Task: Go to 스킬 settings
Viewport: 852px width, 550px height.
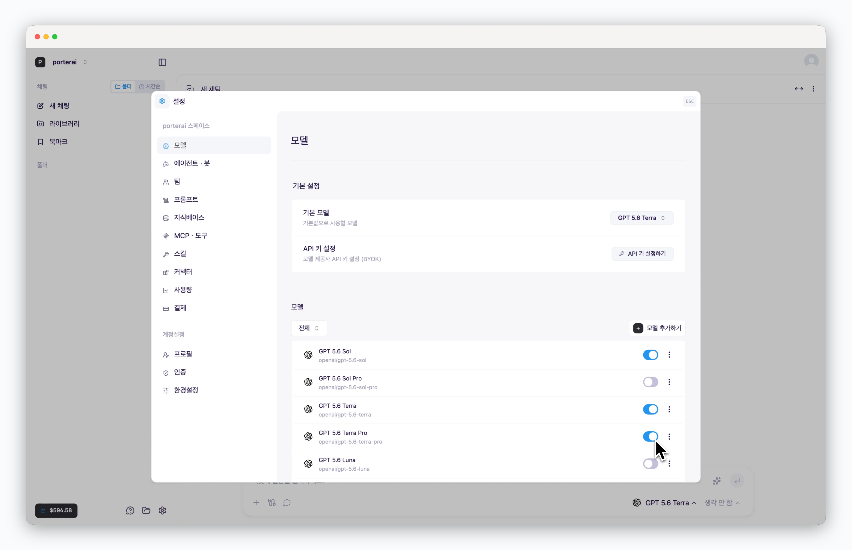Action: coord(214,254)
